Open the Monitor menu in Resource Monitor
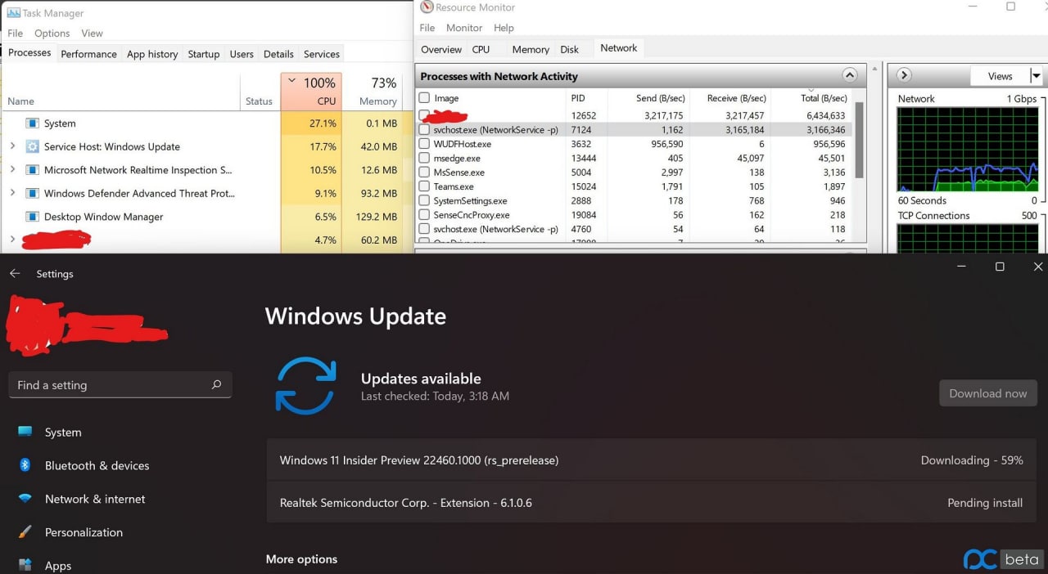 click(464, 28)
